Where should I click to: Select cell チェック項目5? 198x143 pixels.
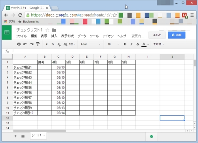(x=25, y=88)
